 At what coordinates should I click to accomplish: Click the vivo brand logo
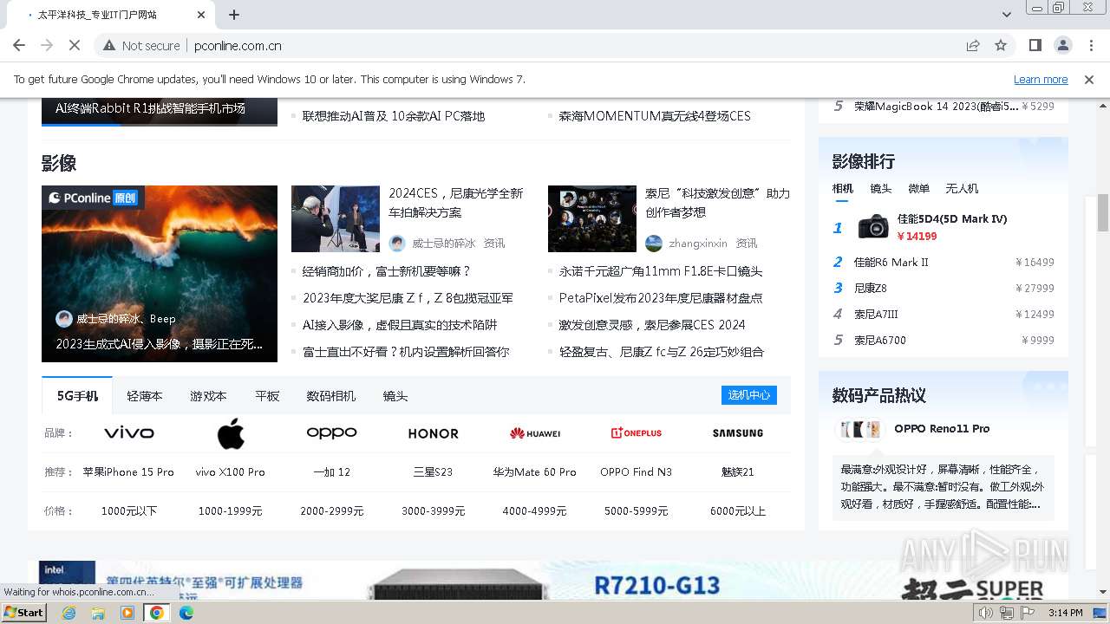(129, 432)
